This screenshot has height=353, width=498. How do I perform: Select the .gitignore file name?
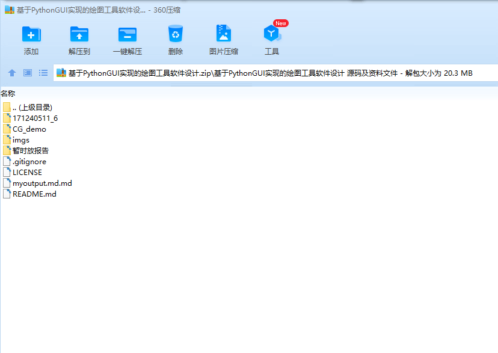coord(29,161)
